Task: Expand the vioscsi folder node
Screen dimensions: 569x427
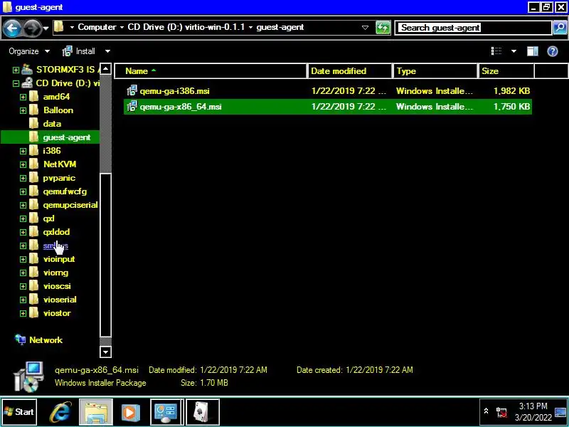Action: click(x=23, y=287)
